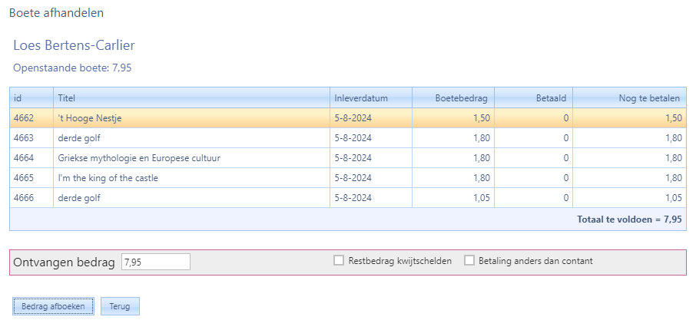
Task: Select the 't Hooge Nestje row
Action: 191,118
